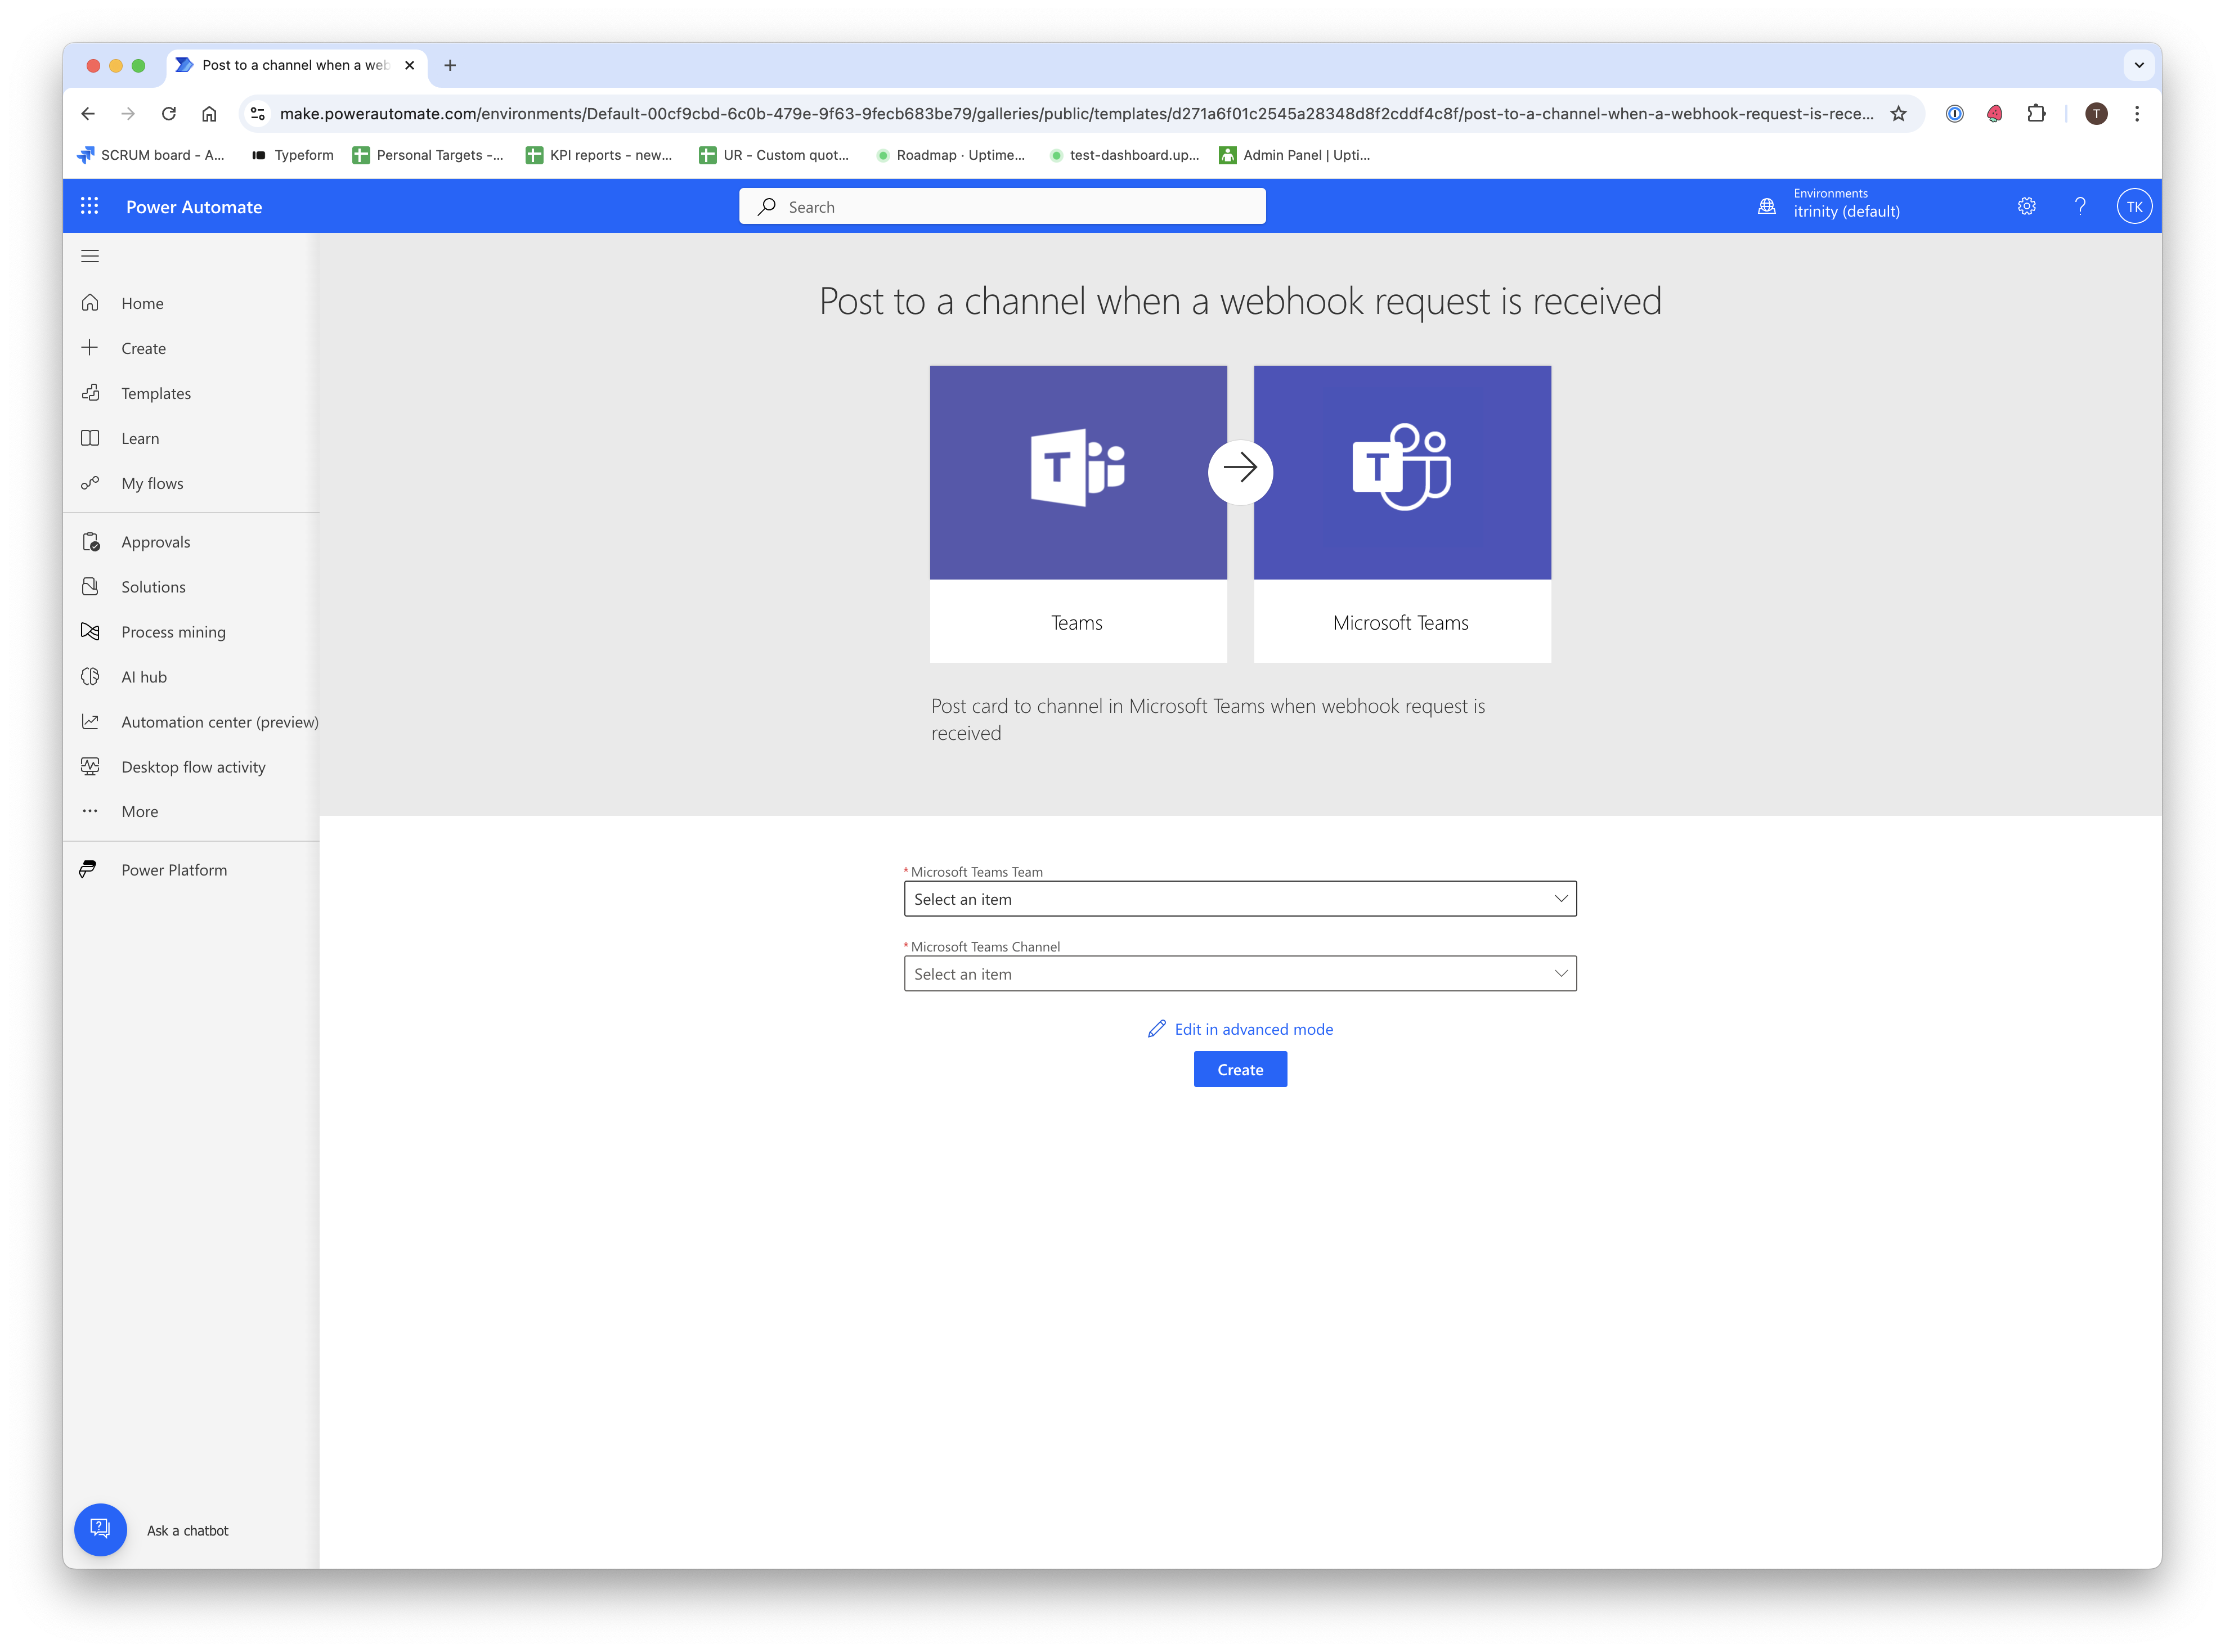Open the Ask a chatbot button

(x=100, y=1529)
